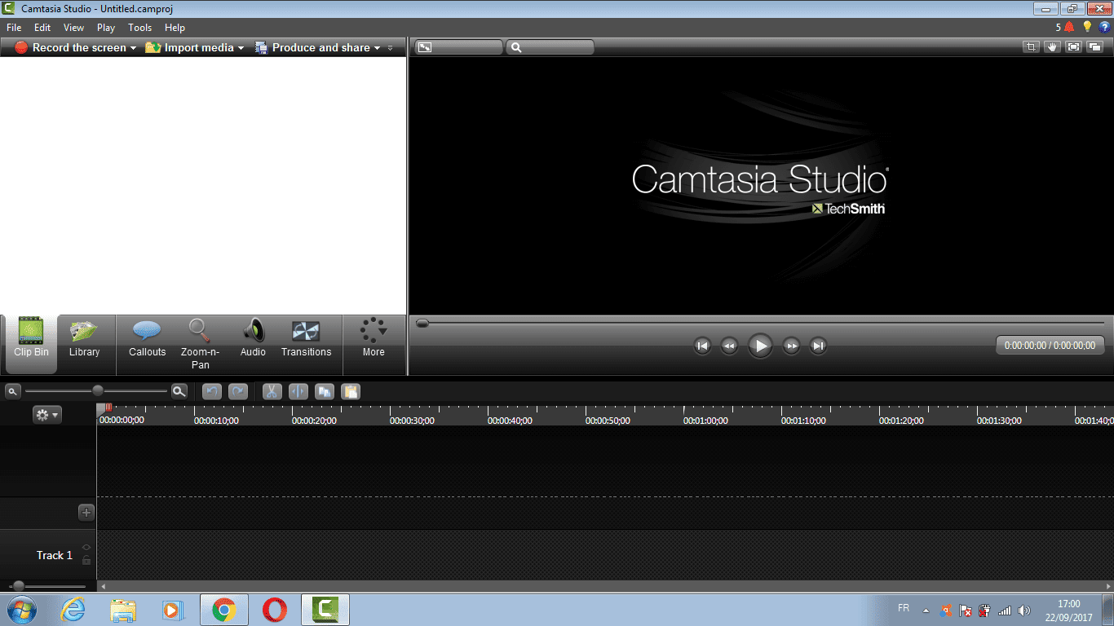This screenshot has width=1114, height=626.
Task: Expand Record the screen dropdown arrow
Action: tap(133, 48)
